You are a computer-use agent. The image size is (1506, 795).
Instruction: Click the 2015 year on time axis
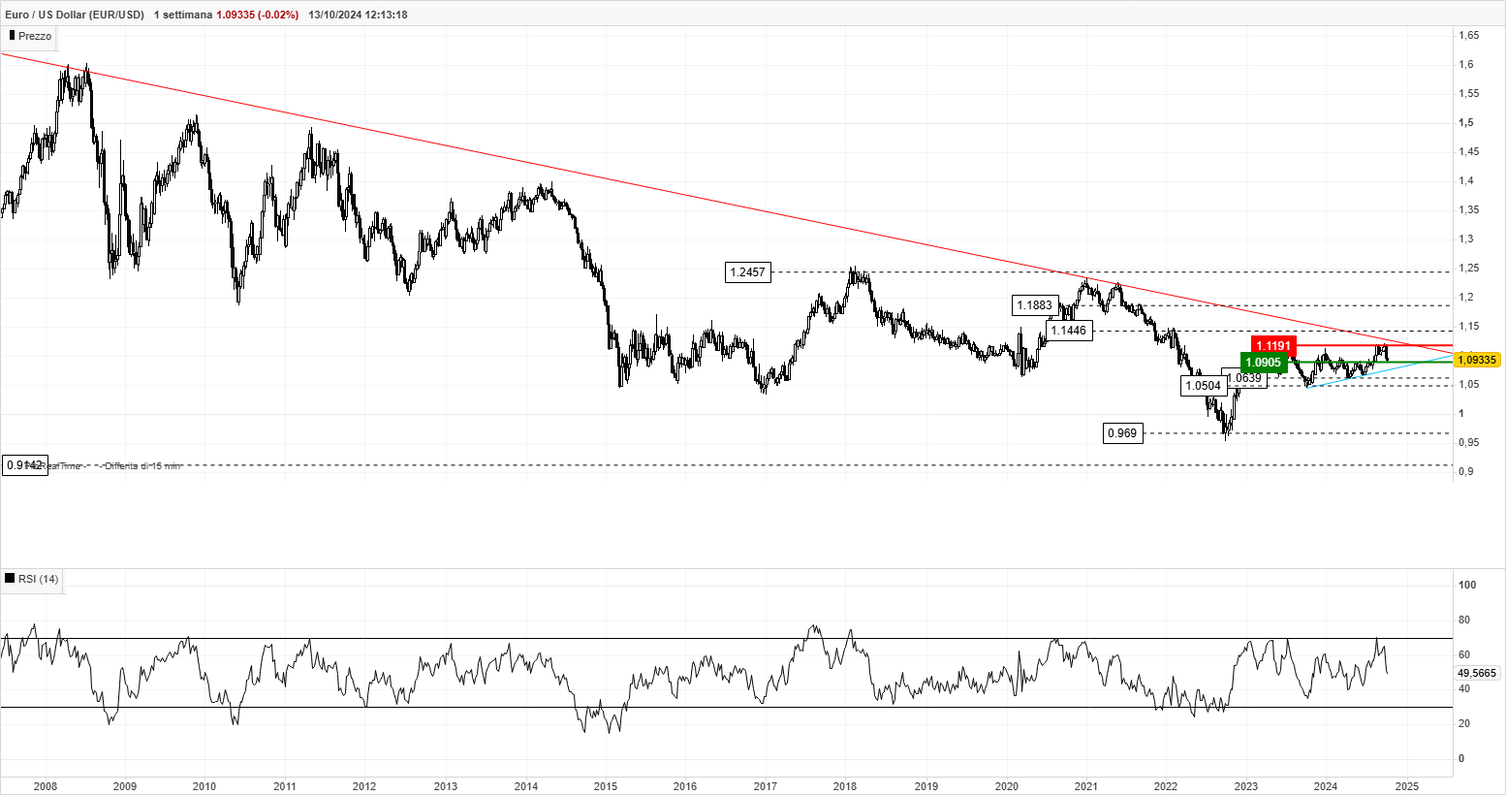tap(606, 786)
